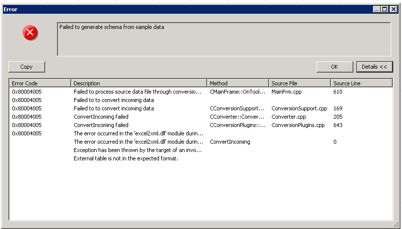Confirm the error with OK button
Image resolution: width=402 pixels, height=229 pixels.
click(335, 67)
